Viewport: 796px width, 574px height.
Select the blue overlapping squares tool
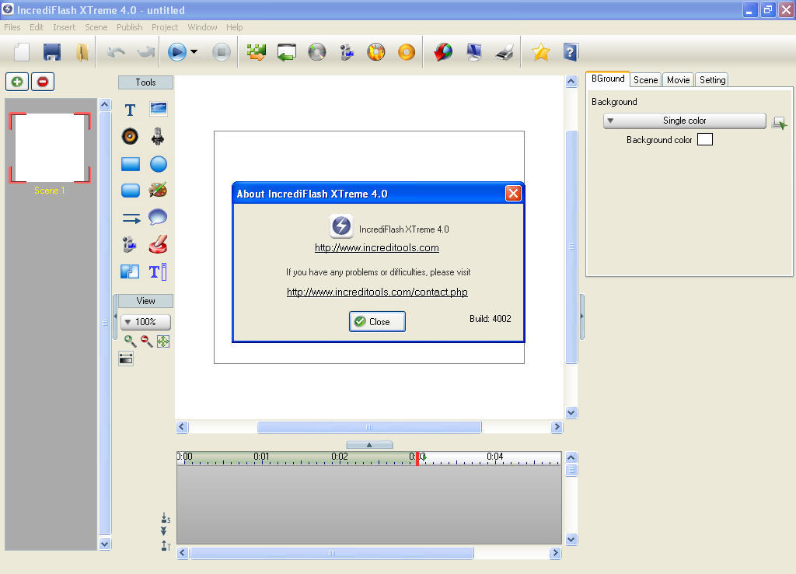pos(130,271)
